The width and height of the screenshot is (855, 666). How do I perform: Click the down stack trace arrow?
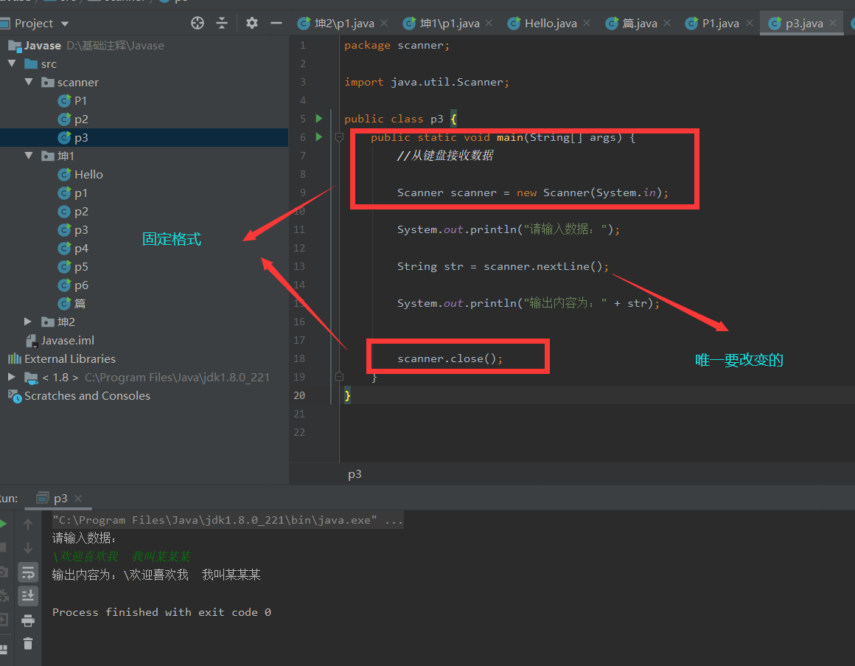28,548
